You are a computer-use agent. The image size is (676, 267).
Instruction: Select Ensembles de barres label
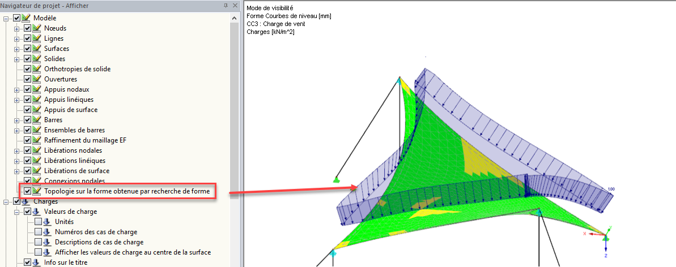tap(74, 131)
